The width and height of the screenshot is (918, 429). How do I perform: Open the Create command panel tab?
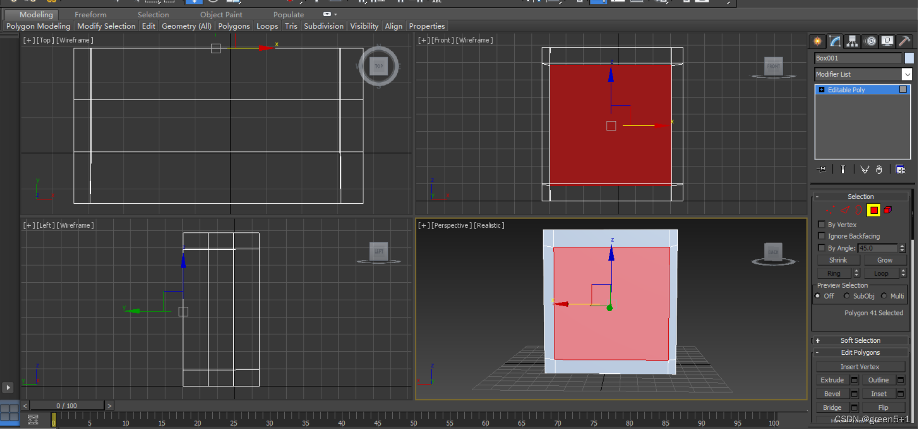click(x=817, y=41)
